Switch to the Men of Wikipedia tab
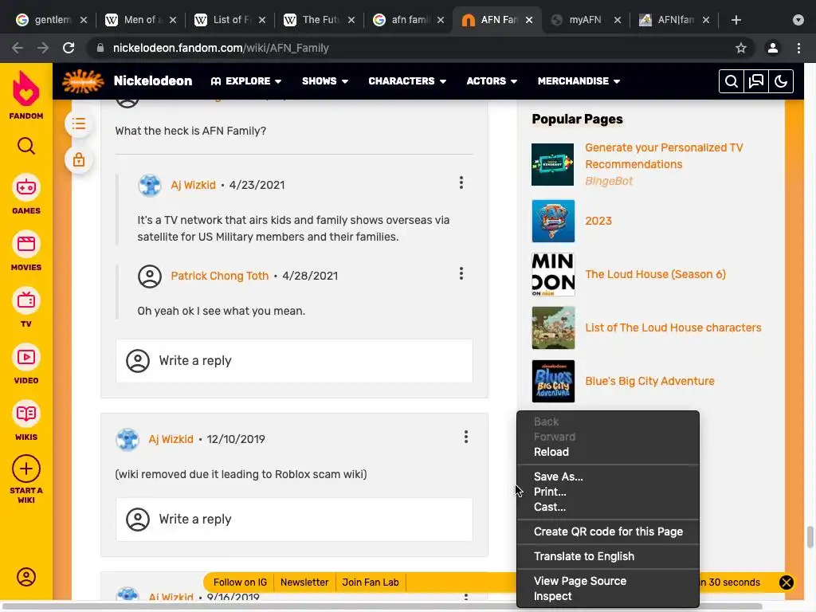 [x=142, y=20]
